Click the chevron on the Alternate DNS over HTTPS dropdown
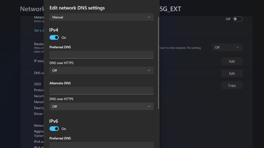264x148 pixels. point(149,106)
